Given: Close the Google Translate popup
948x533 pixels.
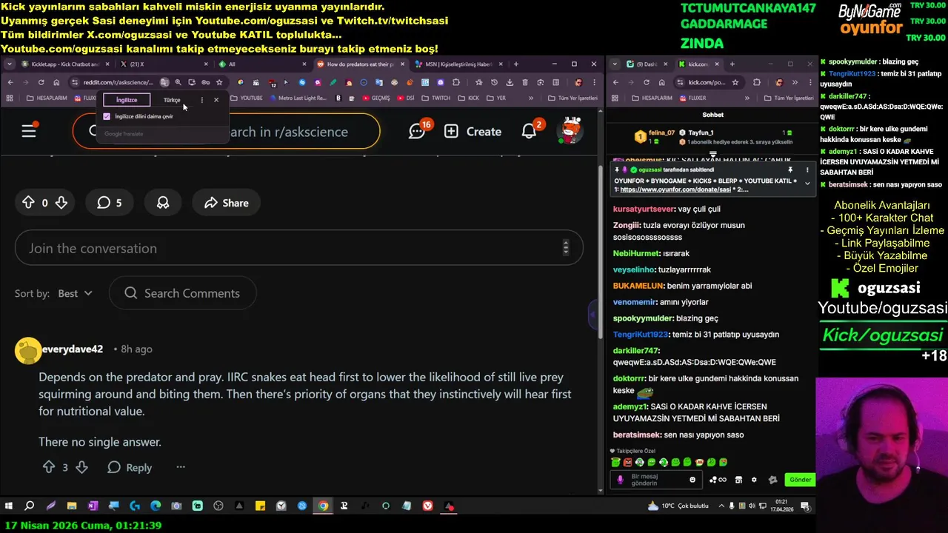Looking at the screenshot, I should pos(216,100).
